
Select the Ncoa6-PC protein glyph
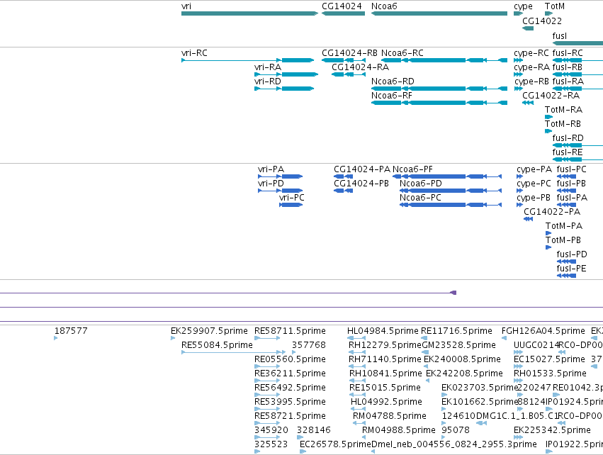pos(451,205)
